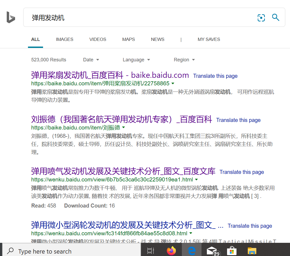
Task: Switch to Microsoft Edge in taskbar
Action: point(192,251)
